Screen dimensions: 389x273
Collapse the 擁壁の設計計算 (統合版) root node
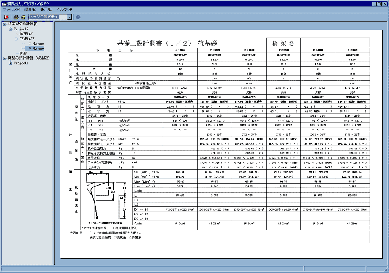[5, 58]
